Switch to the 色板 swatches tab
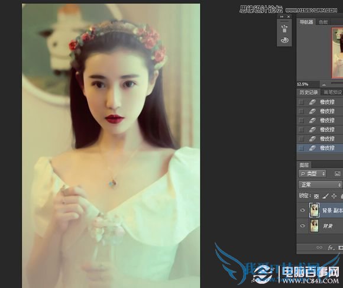343x288 pixels. coord(323,22)
